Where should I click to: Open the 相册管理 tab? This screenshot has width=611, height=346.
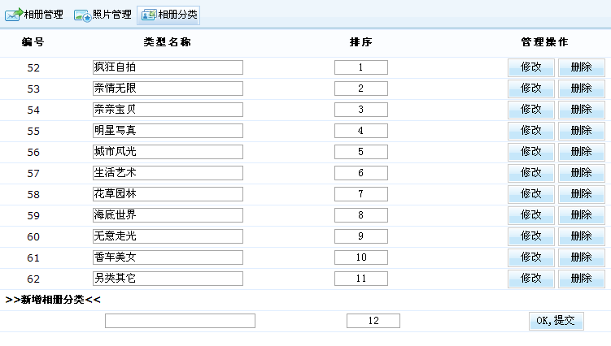(34, 15)
